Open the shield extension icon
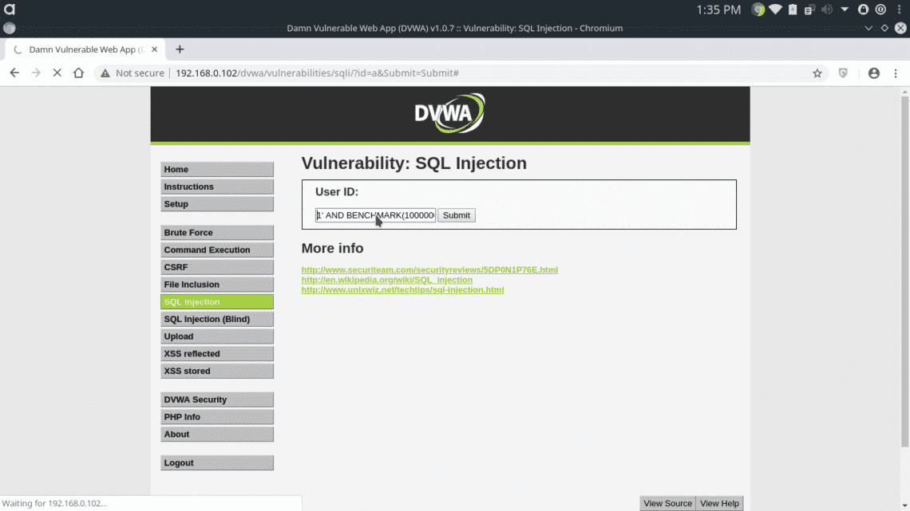Viewport: 910px width, 511px height. coord(843,73)
